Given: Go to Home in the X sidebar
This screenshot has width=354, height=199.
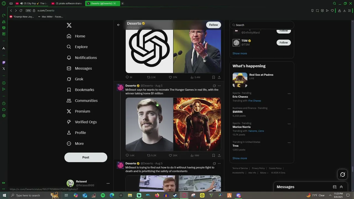Looking at the screenshot, I should pos(76,36).
